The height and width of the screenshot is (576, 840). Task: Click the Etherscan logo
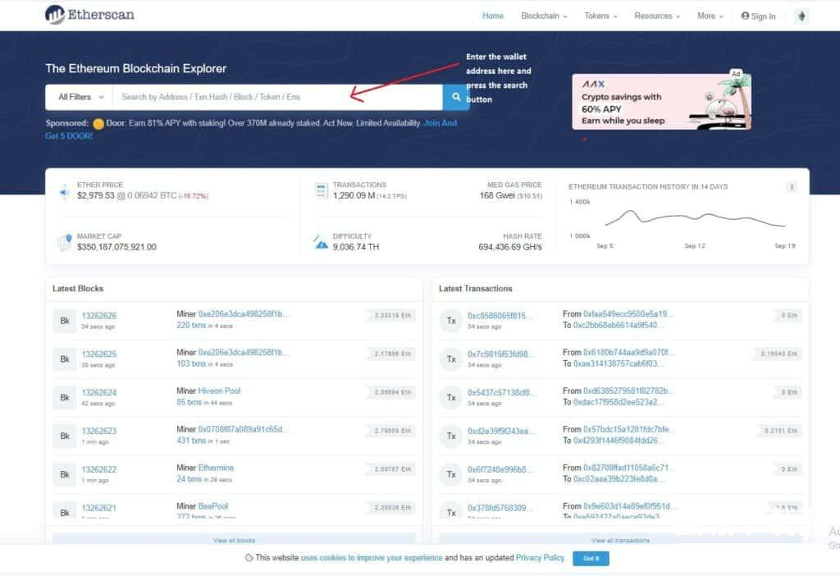click(90, 15)
